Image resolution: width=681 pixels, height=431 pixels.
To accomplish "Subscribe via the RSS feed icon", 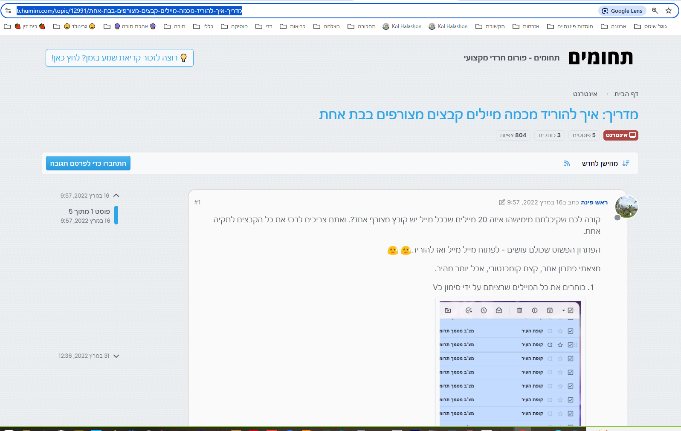I will (x=567, y=164).
